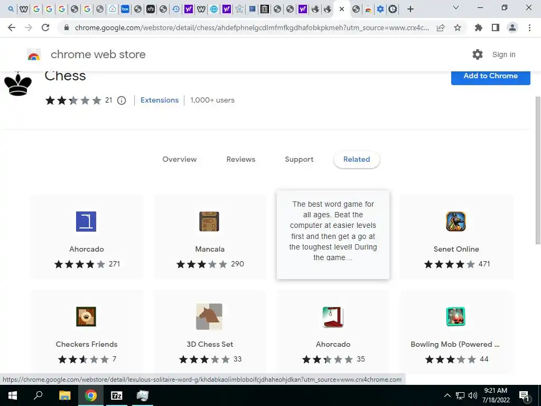
Task: Reload the current page
Action: (45, 27)
